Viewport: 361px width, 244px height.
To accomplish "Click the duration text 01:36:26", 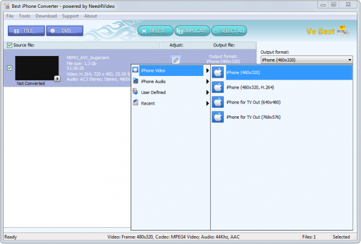I will 75,68.
